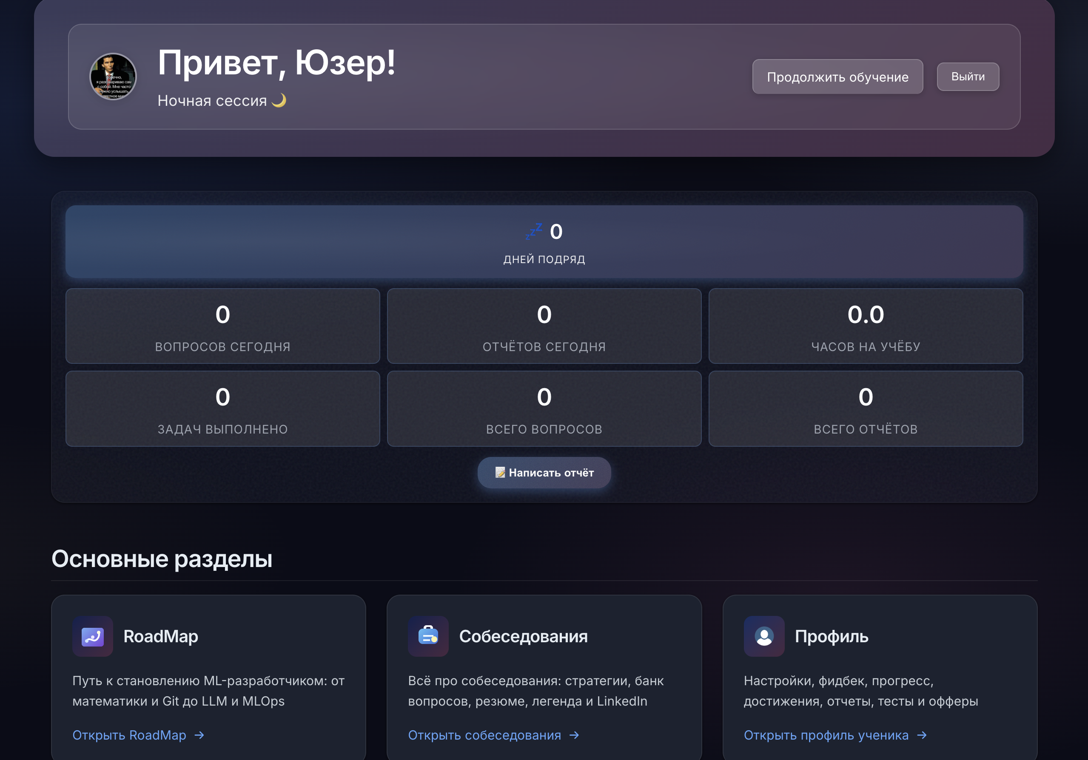Open the Открыть профиль ученика link

coord(835,735)
